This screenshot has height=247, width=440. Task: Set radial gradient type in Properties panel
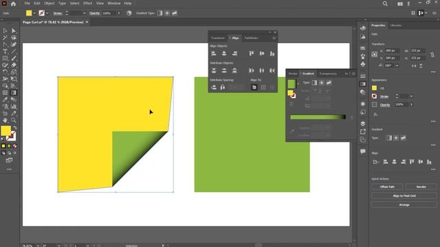click(396, 138)
